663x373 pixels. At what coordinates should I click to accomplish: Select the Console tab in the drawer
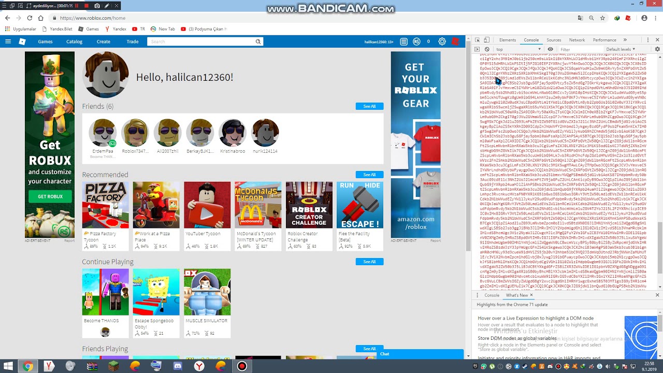[492, 295]
